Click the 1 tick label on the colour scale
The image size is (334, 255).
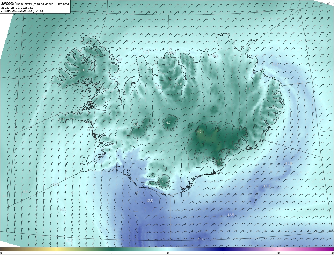click(56, 253)
